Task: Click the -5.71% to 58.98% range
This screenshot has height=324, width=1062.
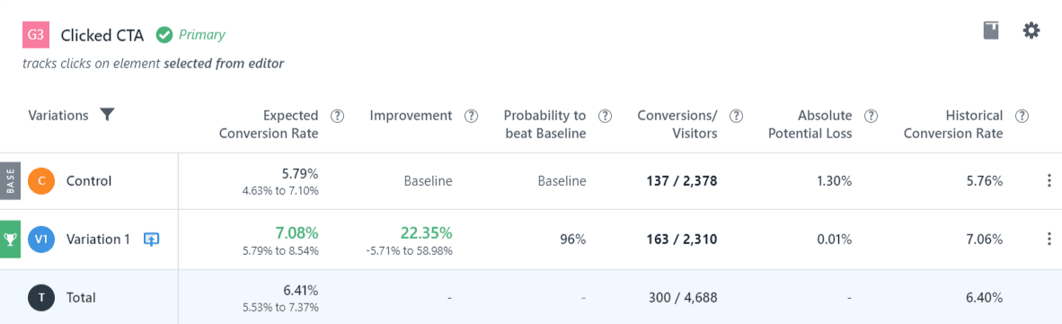Action: (x=410, y=251)
